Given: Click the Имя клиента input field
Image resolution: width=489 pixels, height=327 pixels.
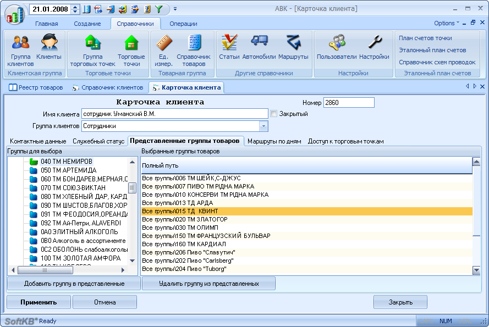Looking at the screenshot, I should [175, 114].
